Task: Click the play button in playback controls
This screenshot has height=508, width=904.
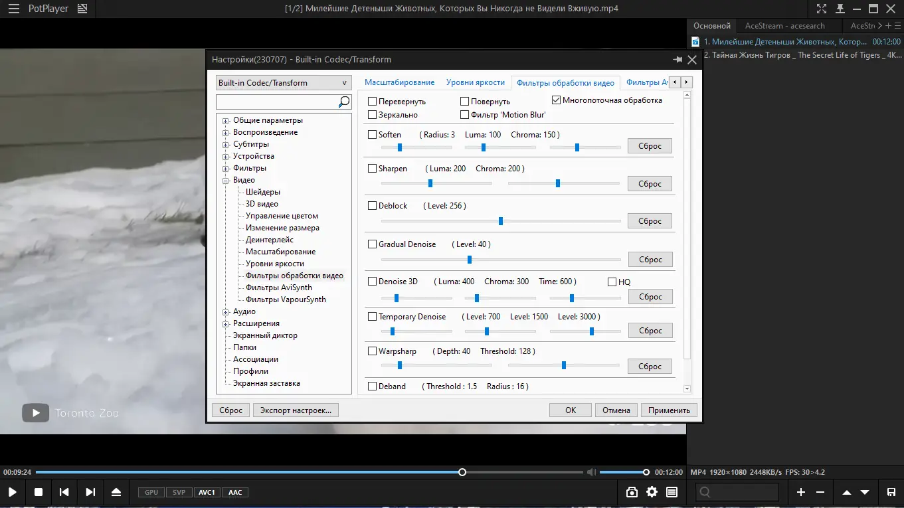Action: pyautogui.click(x=12, y=492)
